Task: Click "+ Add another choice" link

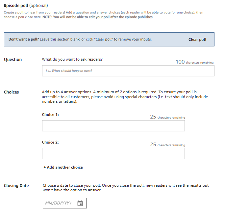Action: pyautogui.click(x=63, y=167)
